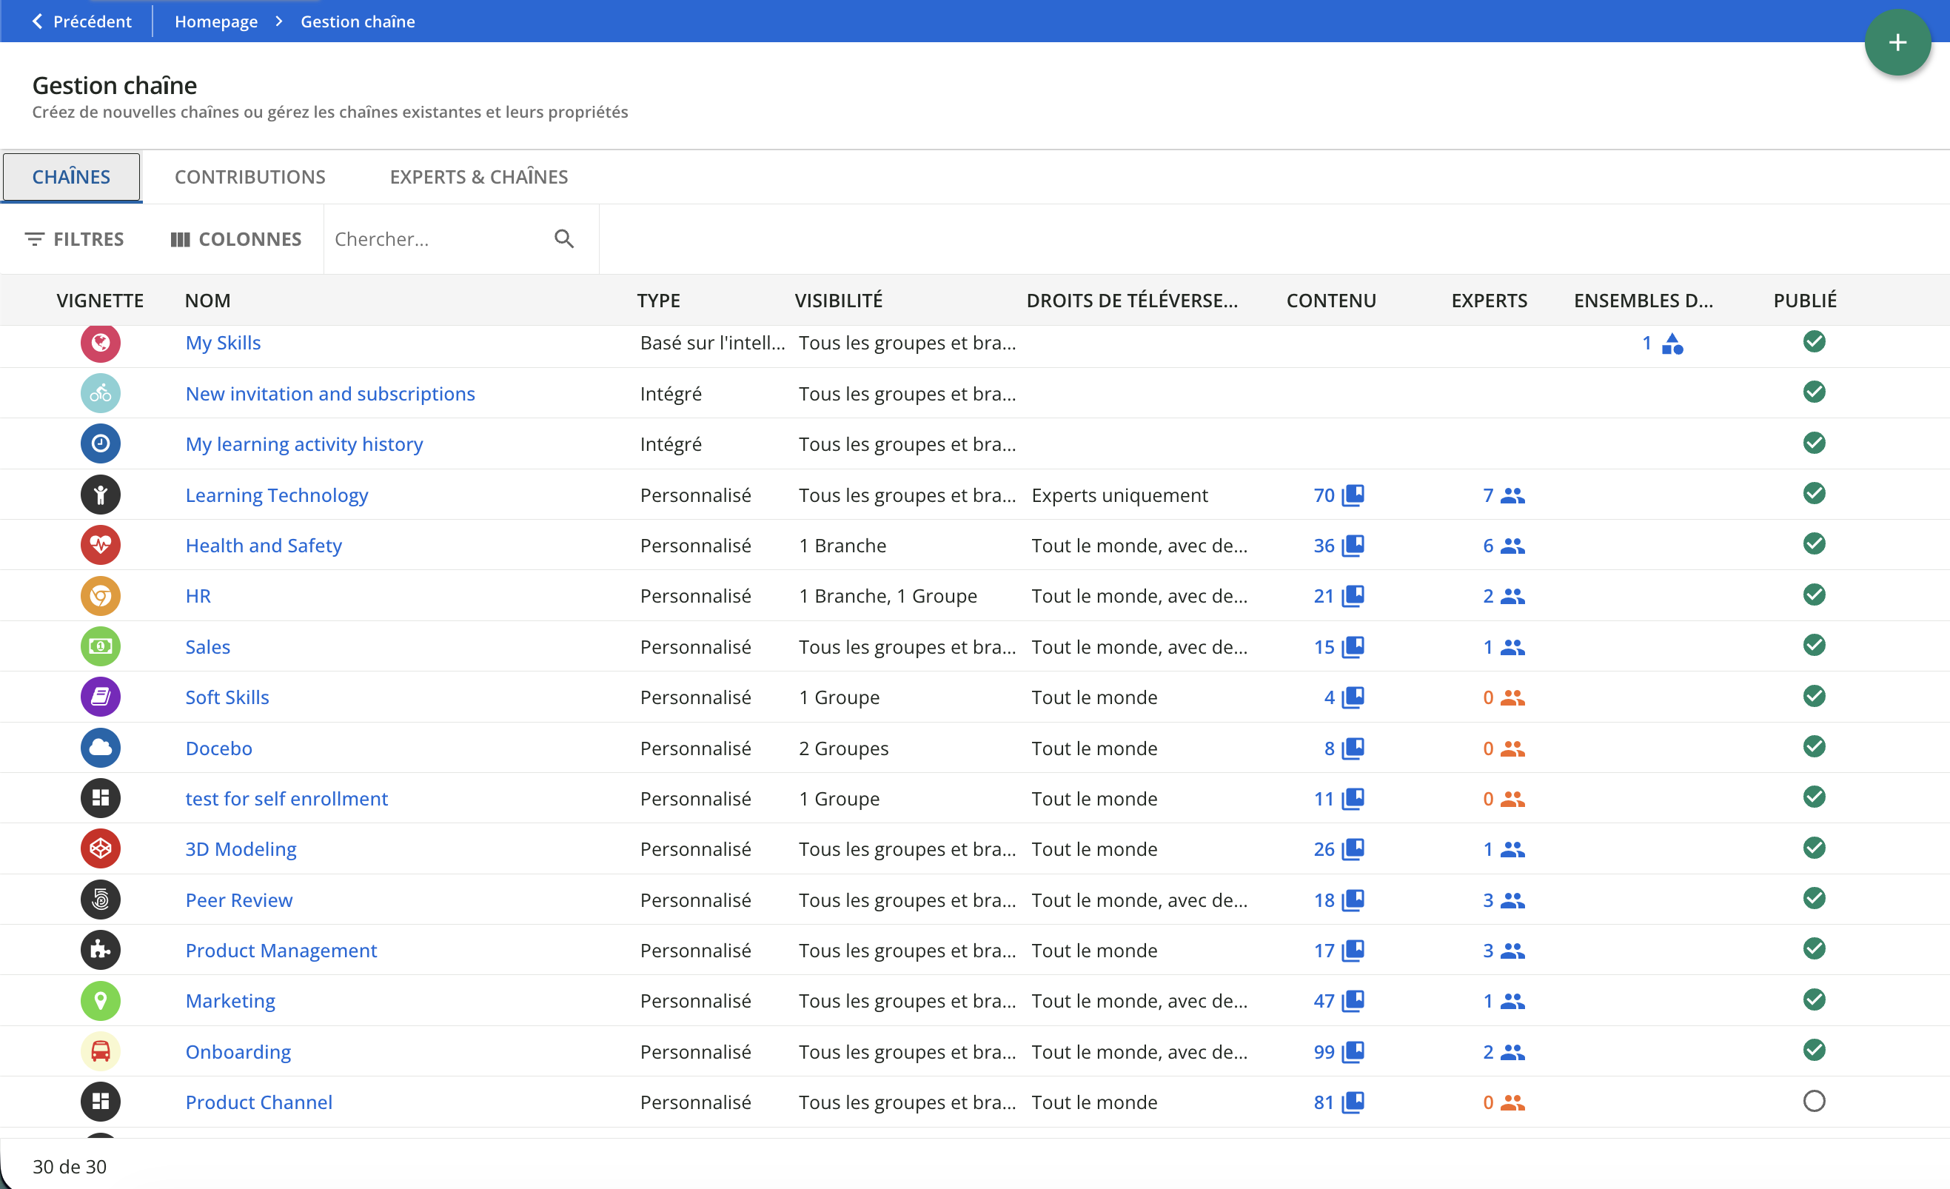Click content icon in Onboarding row
Image resolution: width=1950 pixels, height=1189 pixels.
pos(1353,1051)
